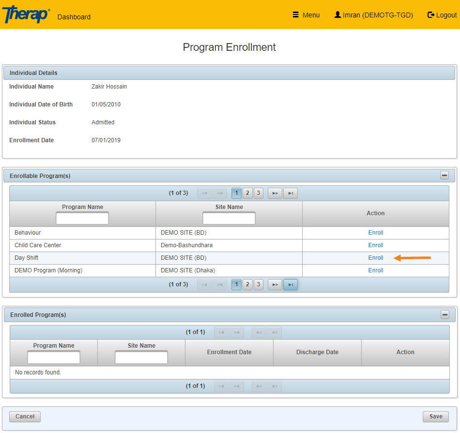This screenshot has width=460, height=433.
Task: Go to first page in bottom Enrollable pager
Action: pos(204,284)
